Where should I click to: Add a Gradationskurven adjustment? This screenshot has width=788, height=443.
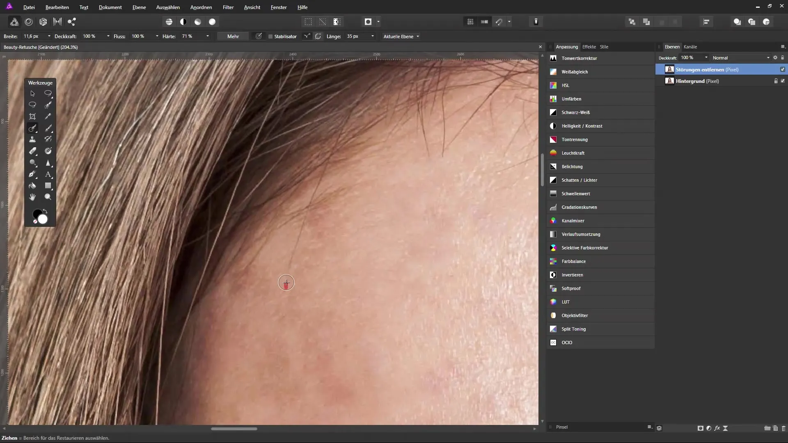point(600,207)
